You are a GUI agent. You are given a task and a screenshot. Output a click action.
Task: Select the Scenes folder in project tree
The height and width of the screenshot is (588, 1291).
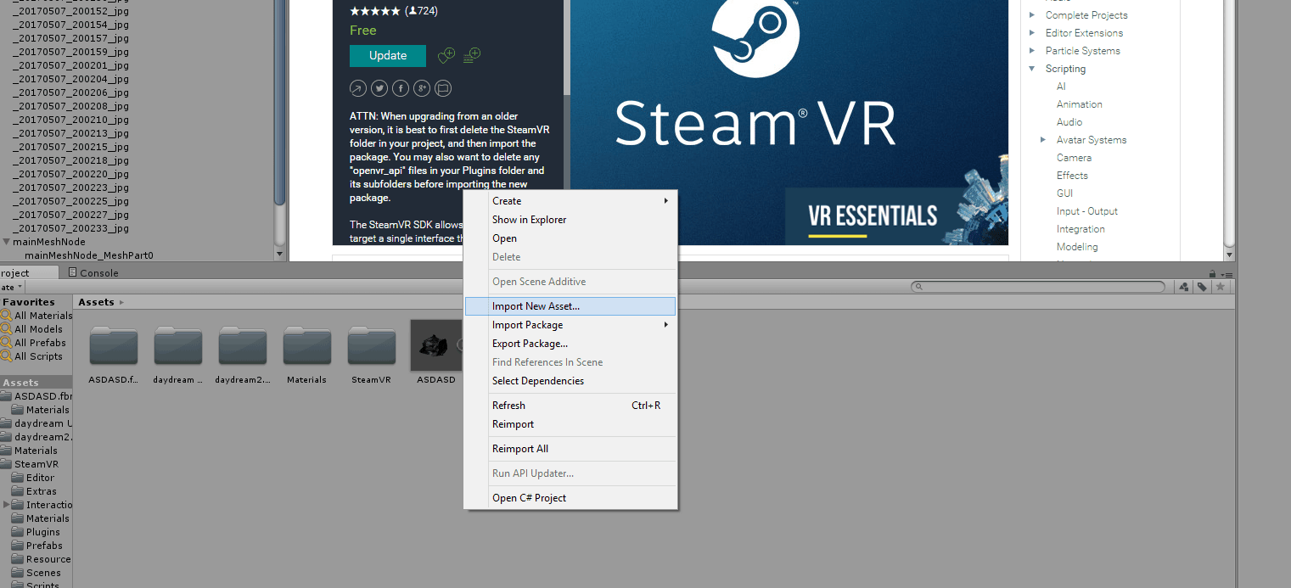click(36, 573)
